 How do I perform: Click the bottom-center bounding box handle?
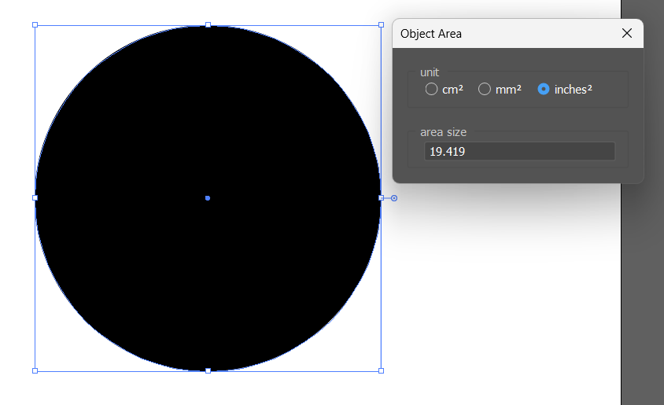pos(208,370)
